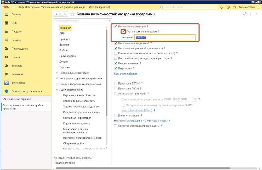This screenshot has width=262, height=170.
Task: Open Настройки интеграции с ИС МП link
Action: point(140,121)
